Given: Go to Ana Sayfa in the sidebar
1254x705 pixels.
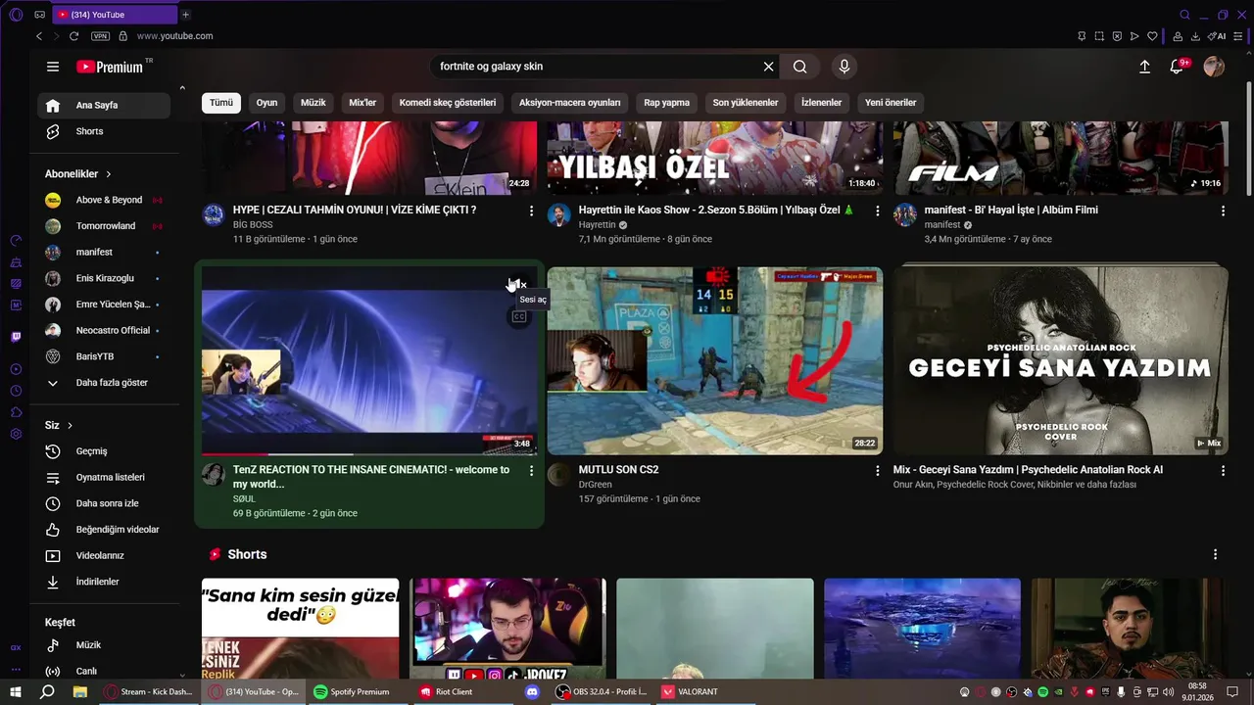Looking at the screenshot, I should (104, 106).
